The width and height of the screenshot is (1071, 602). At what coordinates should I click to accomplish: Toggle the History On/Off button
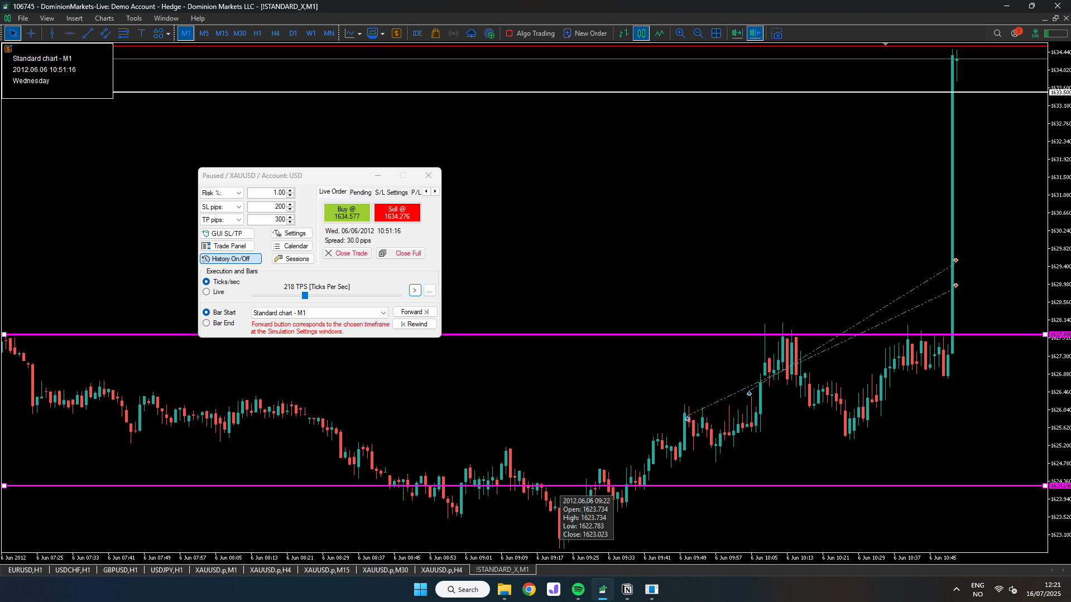pos(230,259)
